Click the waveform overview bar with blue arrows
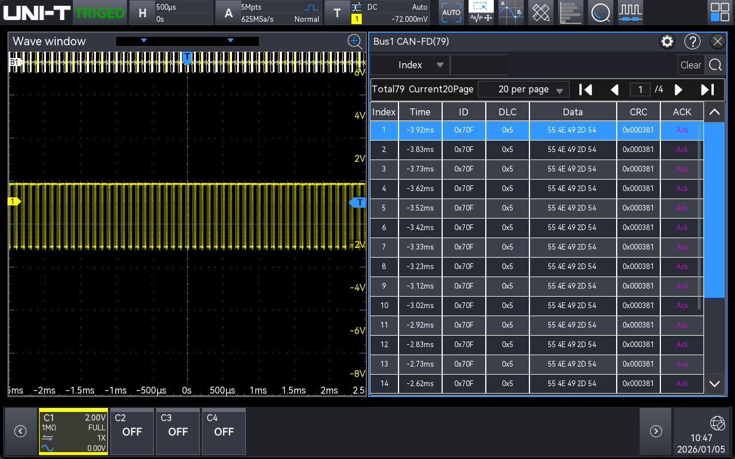This screenshot has width=735, height=459. [x=187, y=41]
